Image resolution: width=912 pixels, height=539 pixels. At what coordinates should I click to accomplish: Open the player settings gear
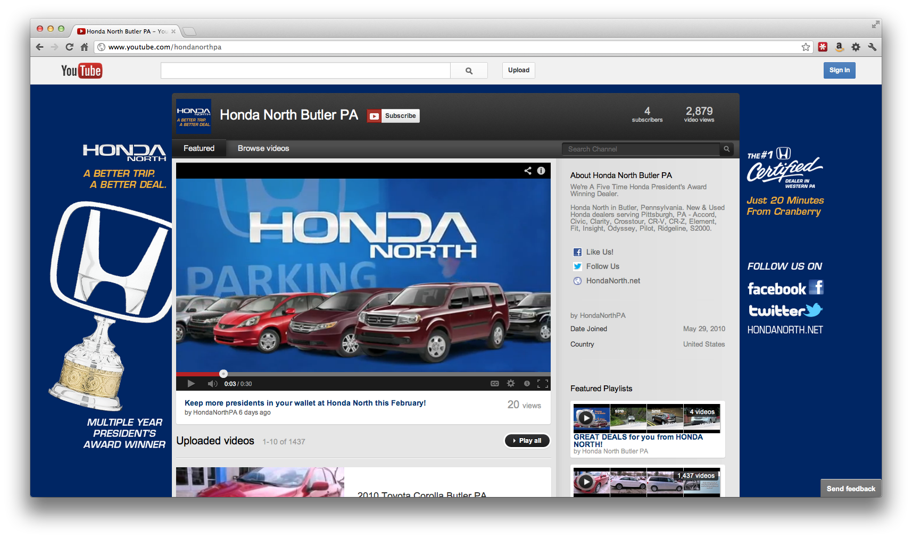pos(510,383)
